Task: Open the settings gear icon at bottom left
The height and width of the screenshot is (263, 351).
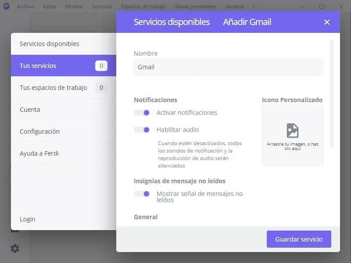Action: [15, 249]
